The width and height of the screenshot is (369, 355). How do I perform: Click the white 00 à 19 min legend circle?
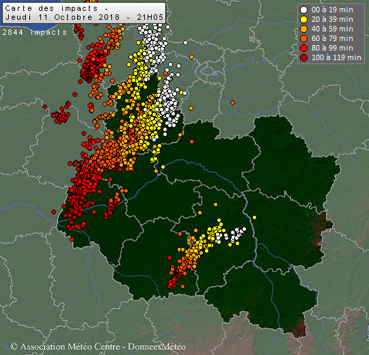pyautogui.click(x=304, y=10)
